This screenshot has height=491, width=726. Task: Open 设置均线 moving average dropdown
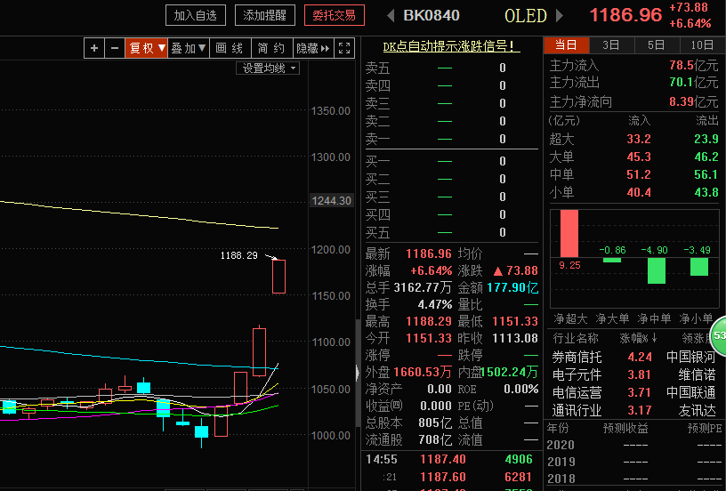click(x=268, y=68)
